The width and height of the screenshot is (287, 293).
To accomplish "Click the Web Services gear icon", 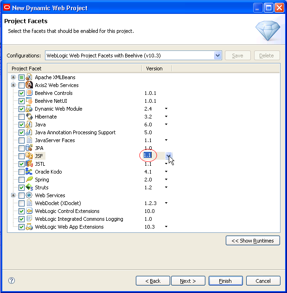I will [29, 195].
